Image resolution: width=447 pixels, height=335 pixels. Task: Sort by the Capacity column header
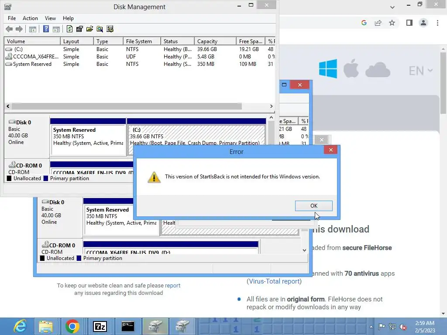(215, 41)
